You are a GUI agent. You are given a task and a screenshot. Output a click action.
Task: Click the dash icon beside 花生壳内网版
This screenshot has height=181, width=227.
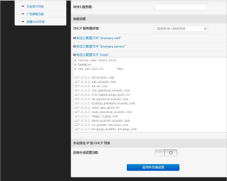pos(23,6)
